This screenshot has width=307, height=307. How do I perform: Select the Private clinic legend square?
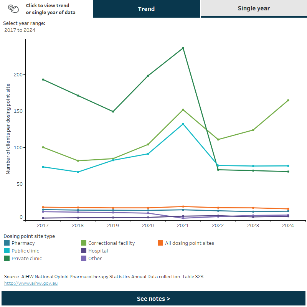(7, 258)
